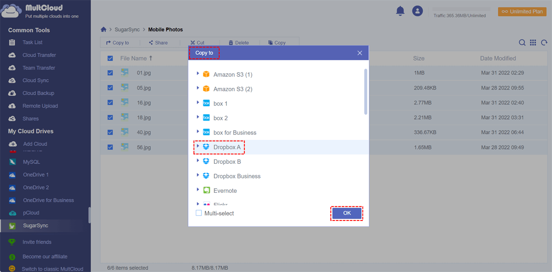
Task: Click the sidebar scrollbar thumb
Action: tap(89, 215)
